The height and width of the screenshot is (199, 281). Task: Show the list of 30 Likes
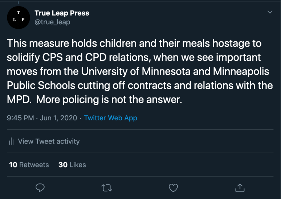tap(72, 165)
